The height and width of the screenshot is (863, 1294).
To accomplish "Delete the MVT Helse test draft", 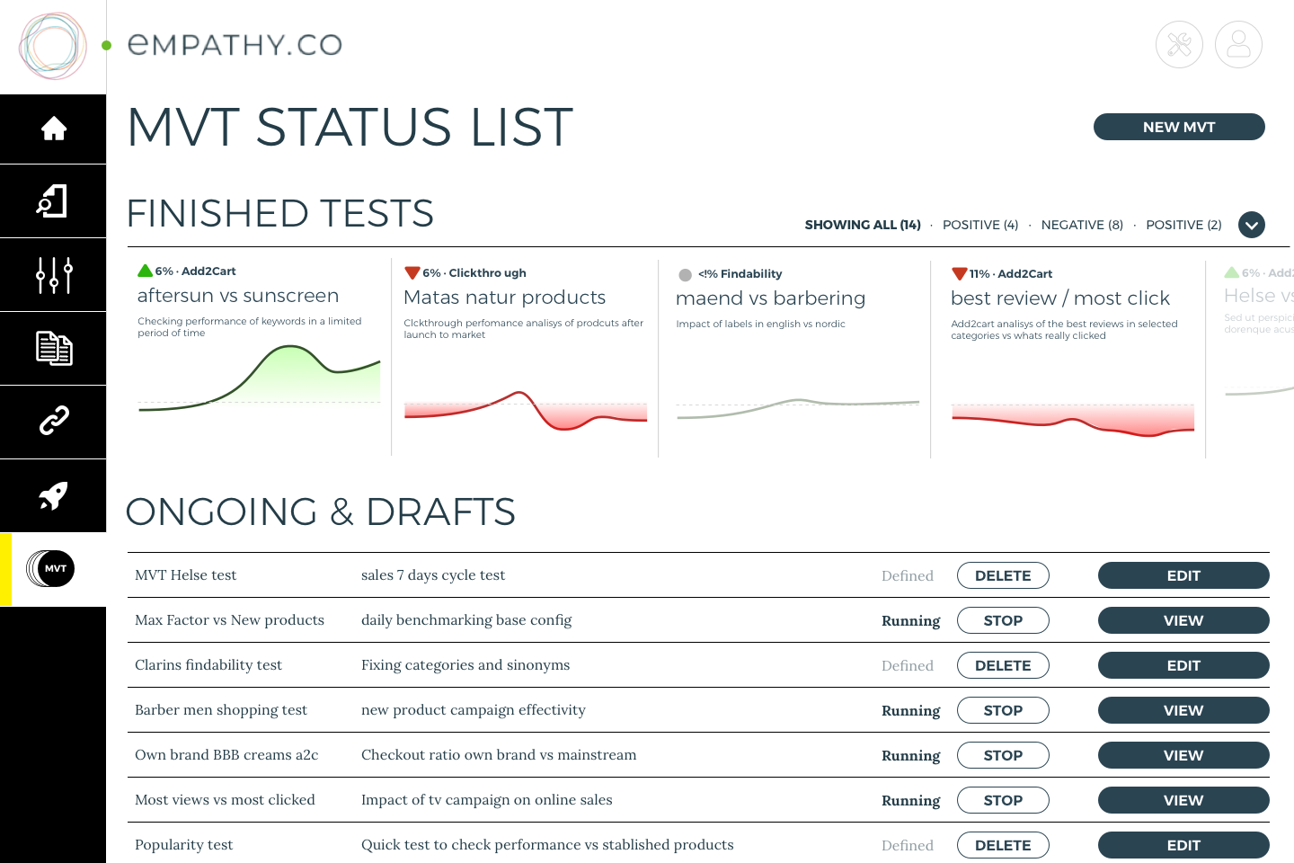I will pos(1003,575).
